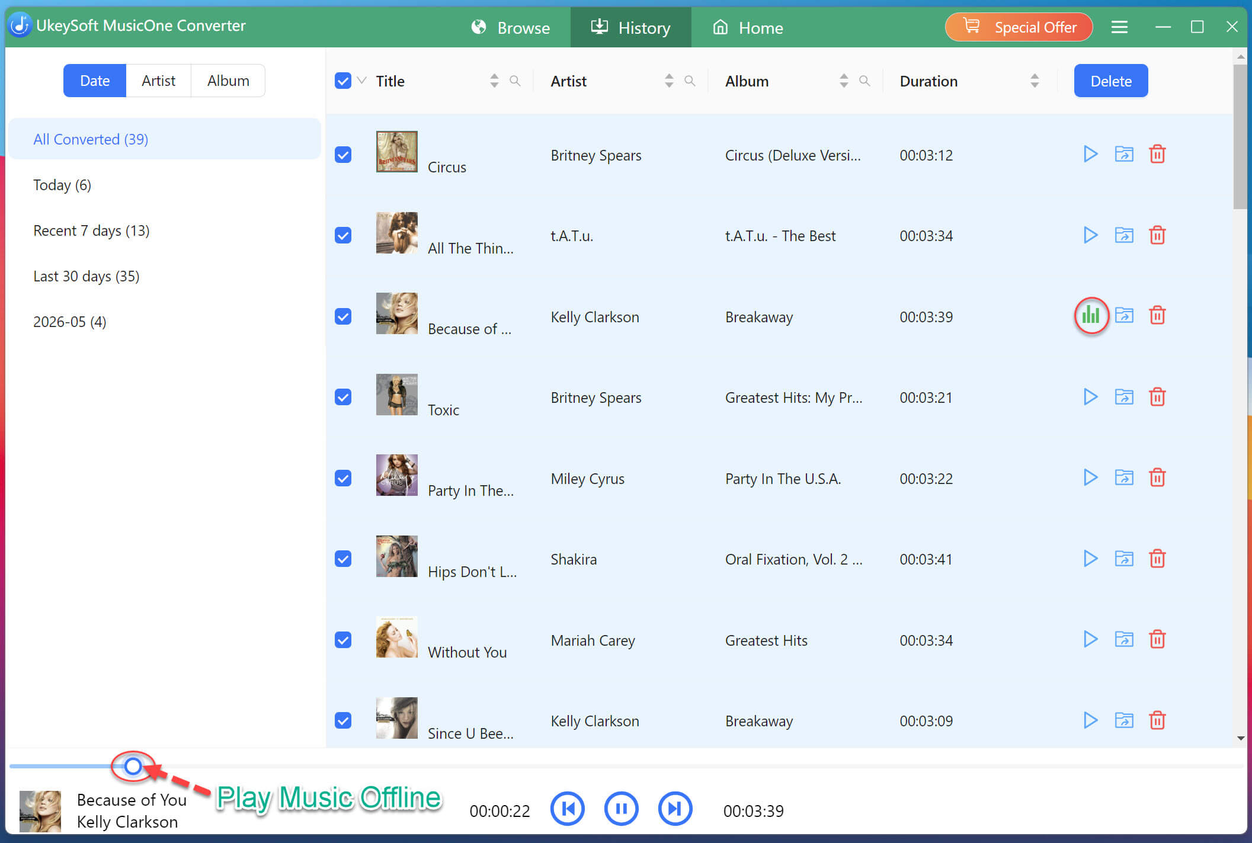This screenshot has width=1252, height=843.
Task: Skip to the next track
Action: (x=675, y=809)
